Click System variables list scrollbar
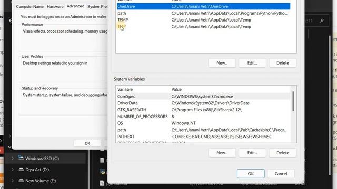The height and width of the screenshot is (189, 337). coord(293,101)
